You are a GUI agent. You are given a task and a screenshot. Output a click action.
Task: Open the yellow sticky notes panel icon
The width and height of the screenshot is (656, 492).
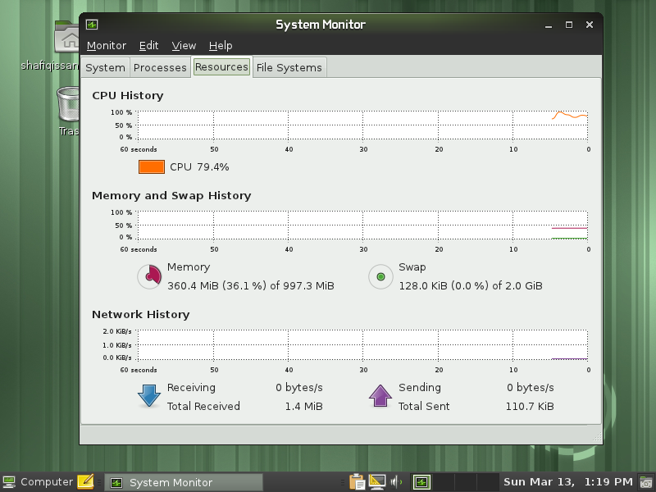click(x=85, y=482)
